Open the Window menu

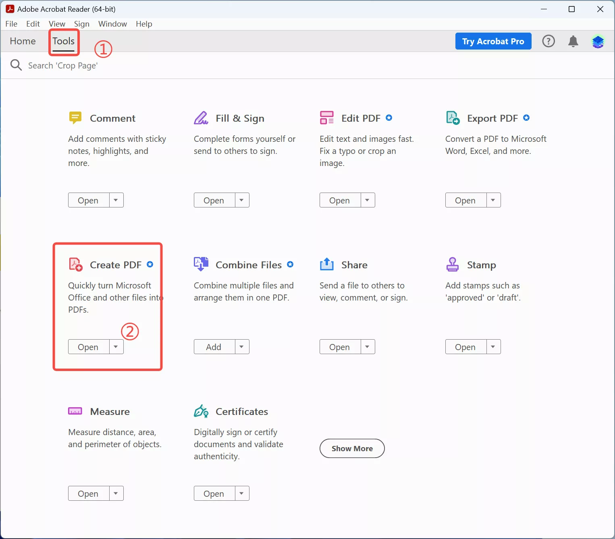click(113, 24)
